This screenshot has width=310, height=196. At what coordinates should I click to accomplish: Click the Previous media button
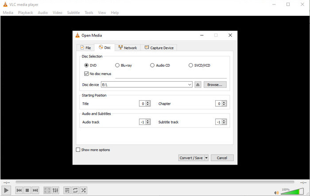pyautogui.click(x=19, y=190)
